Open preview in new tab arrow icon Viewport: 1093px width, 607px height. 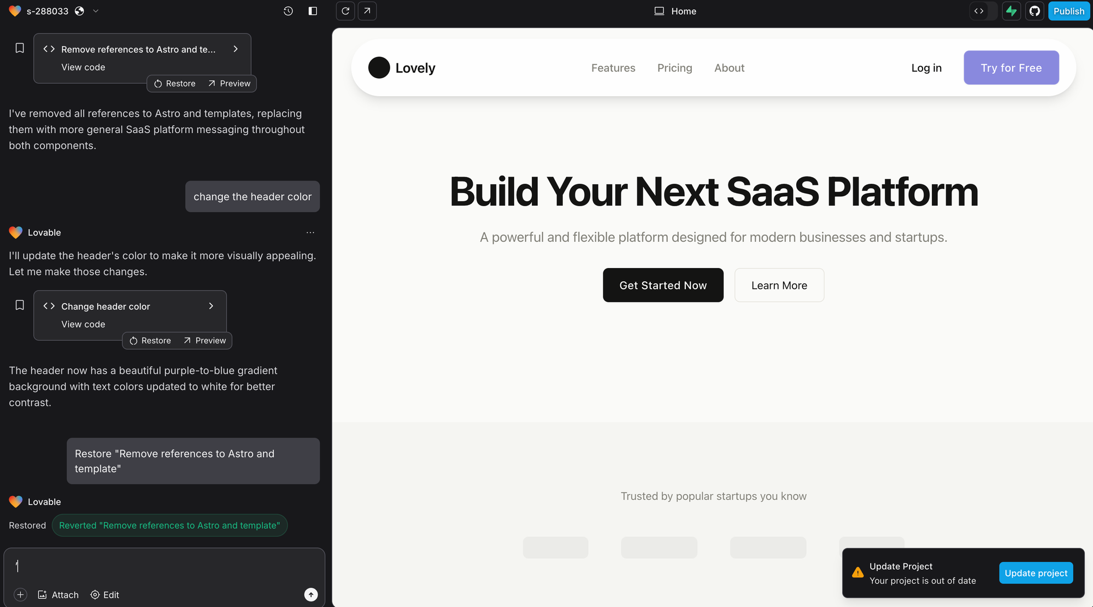point(367,11)
